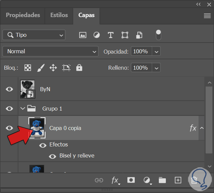Click the link layers icon
This screenshot has width=214, height=193.
(x=99, y=180)
